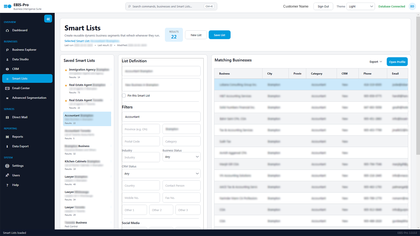420x236 pixels.
Task: Click the Country field
Action: (x=141, y=185)
